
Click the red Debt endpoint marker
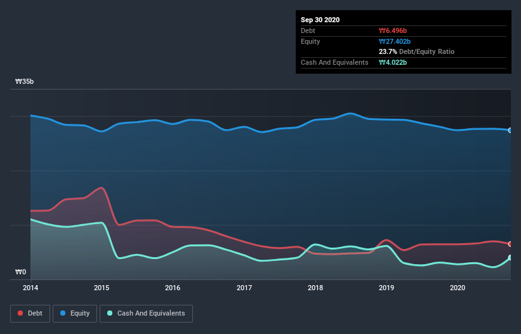[x=511, y=244]
